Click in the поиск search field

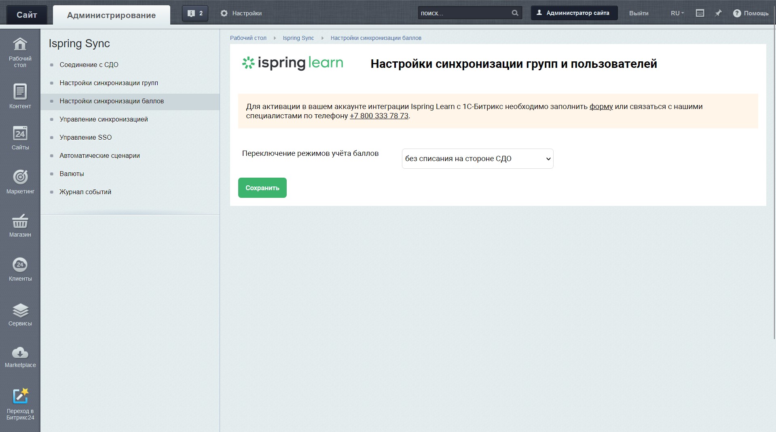pyautogui.click(x=464, y=13)
